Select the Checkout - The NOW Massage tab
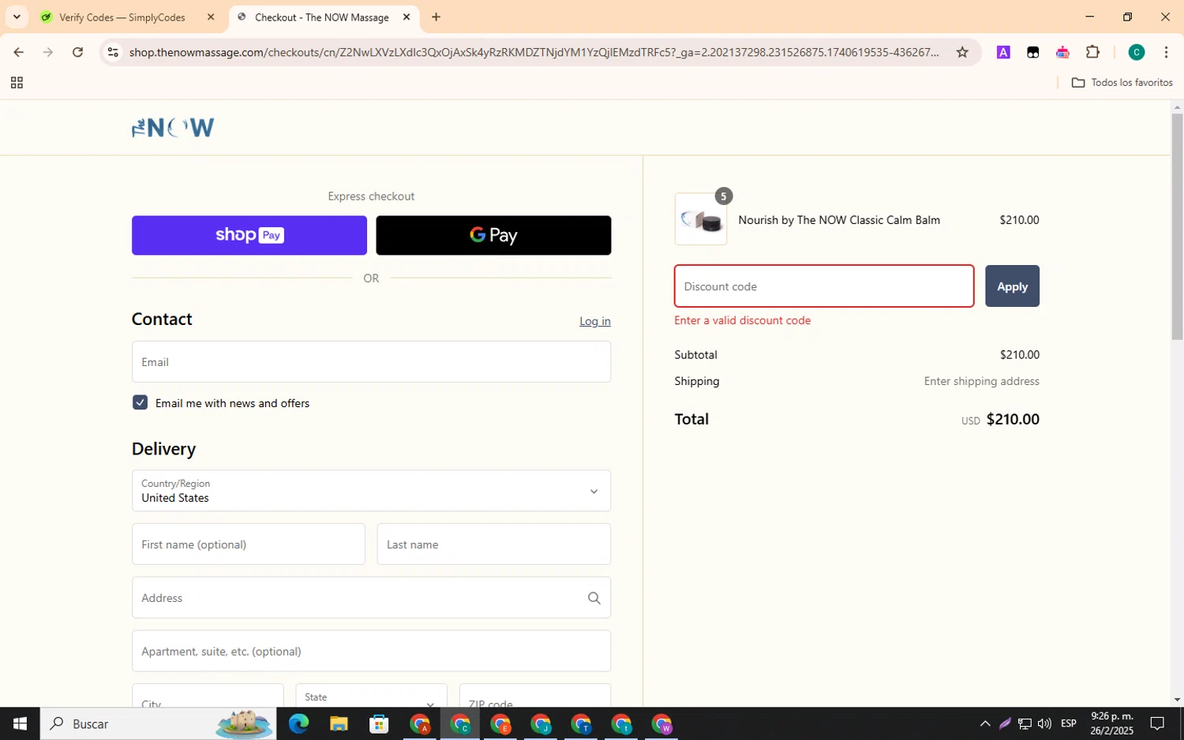Image resolution: width=1184 pixels, height=740 pixels. point(322,17)
